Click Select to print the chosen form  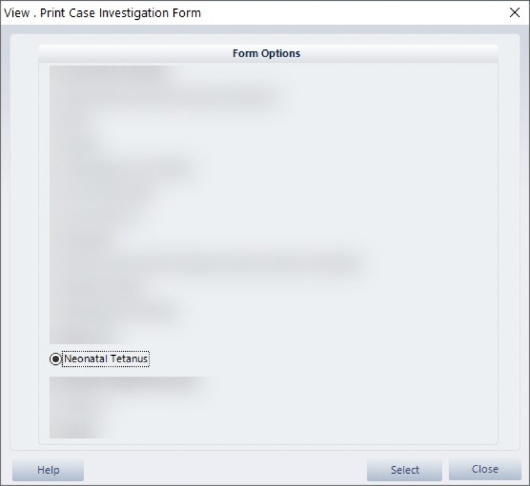[x=405, y=470]
